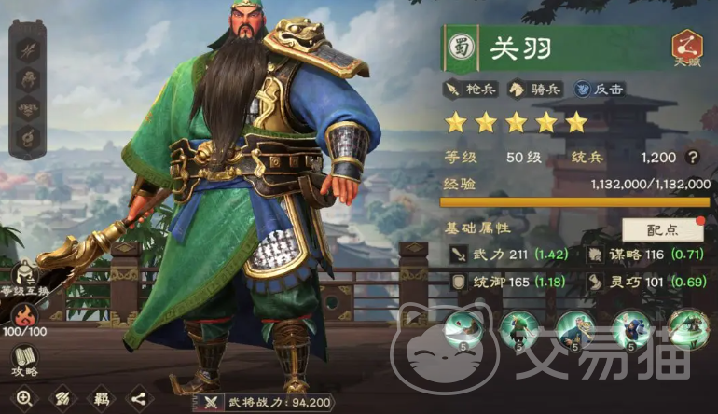Open the first skill circle icon
Screen dimensions: 718x414
(463, 330)
